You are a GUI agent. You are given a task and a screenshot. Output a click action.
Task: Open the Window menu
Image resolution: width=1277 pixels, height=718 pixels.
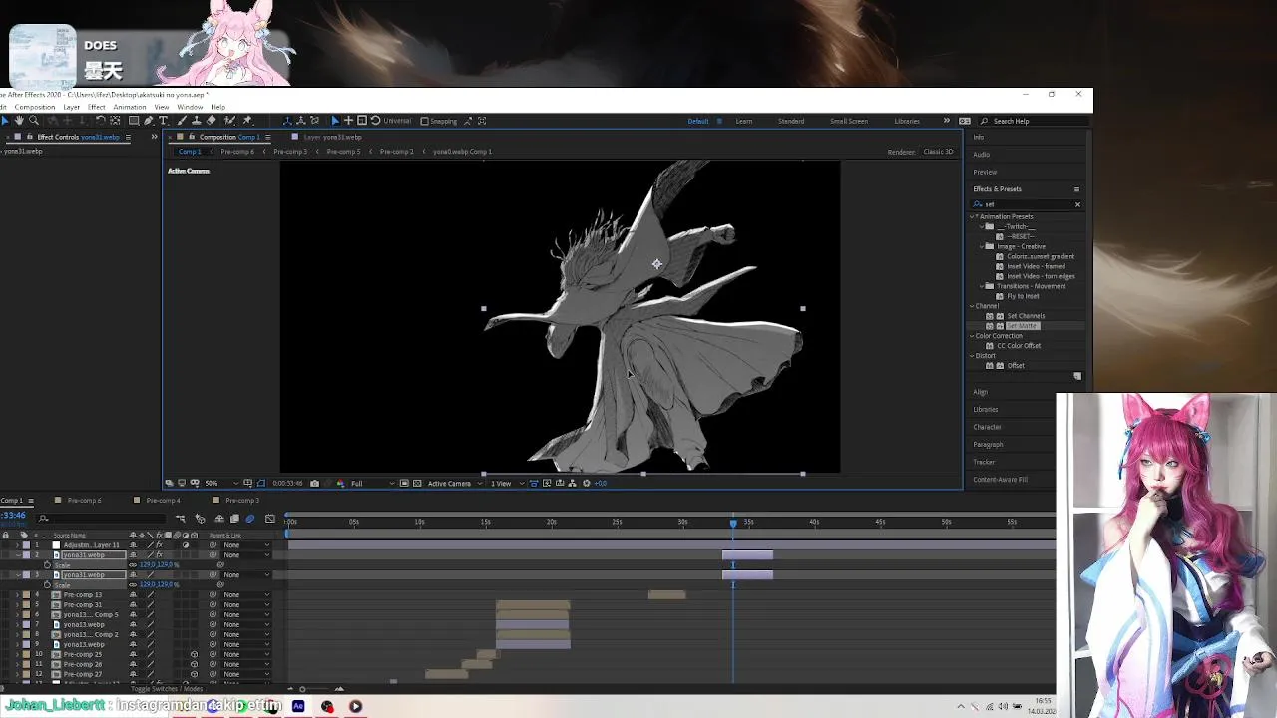190,107
